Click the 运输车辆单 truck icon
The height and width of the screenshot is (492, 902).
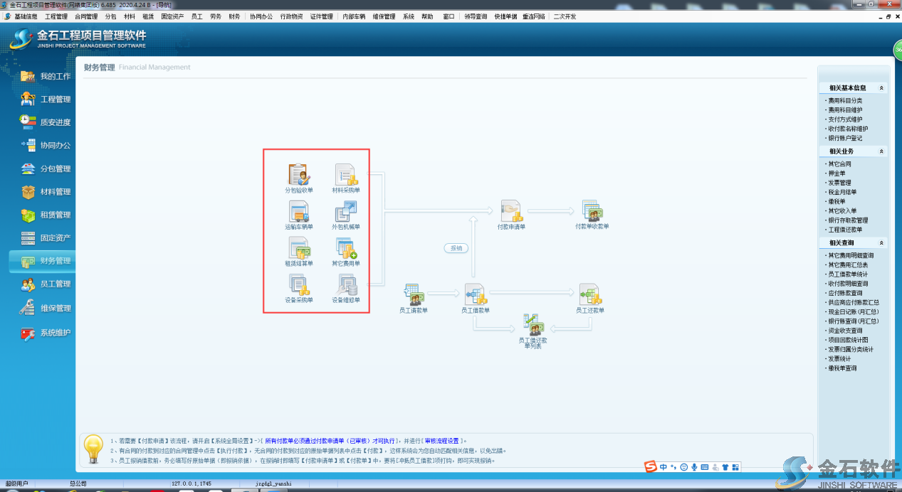pos(298,212)
